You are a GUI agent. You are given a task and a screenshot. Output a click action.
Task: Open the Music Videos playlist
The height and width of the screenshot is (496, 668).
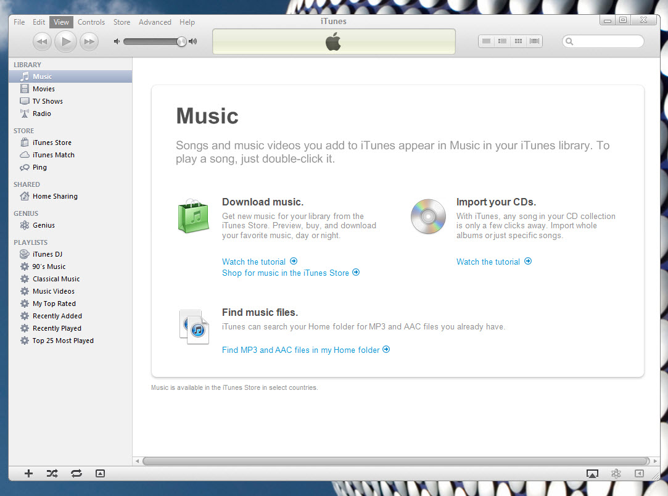click(70, 291)
